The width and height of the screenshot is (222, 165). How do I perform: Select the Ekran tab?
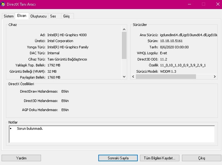(22, 16)
